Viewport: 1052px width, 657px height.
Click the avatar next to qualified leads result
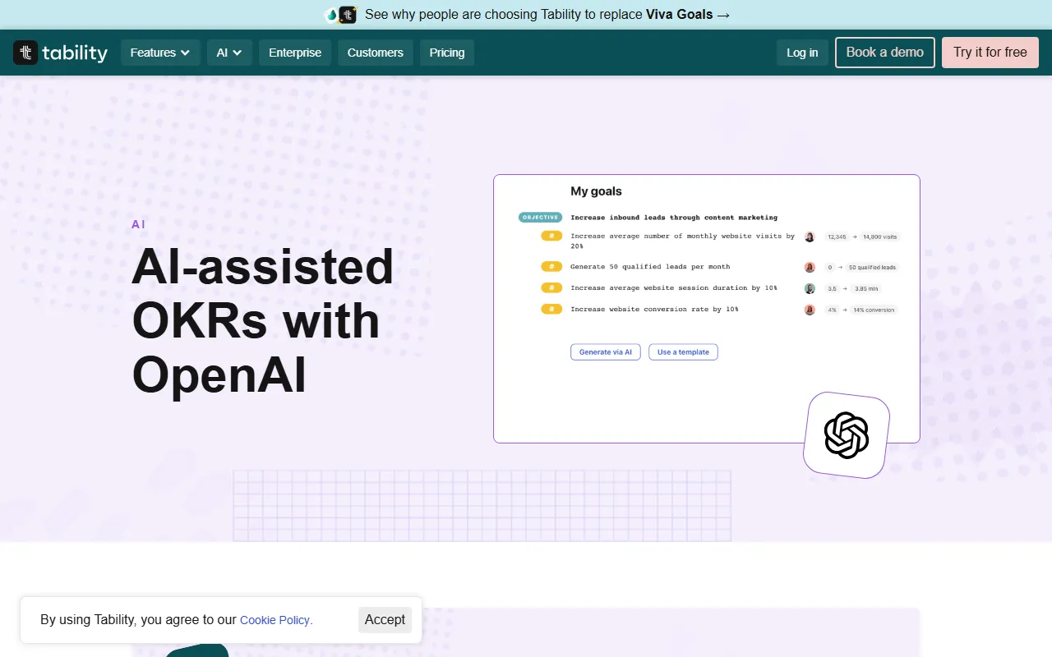(810, 267)
